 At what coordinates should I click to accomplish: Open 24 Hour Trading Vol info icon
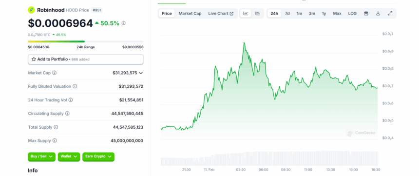(x=71, y=100)
